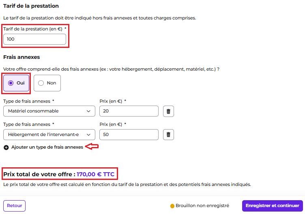Click the Retour button

(14, 206)
